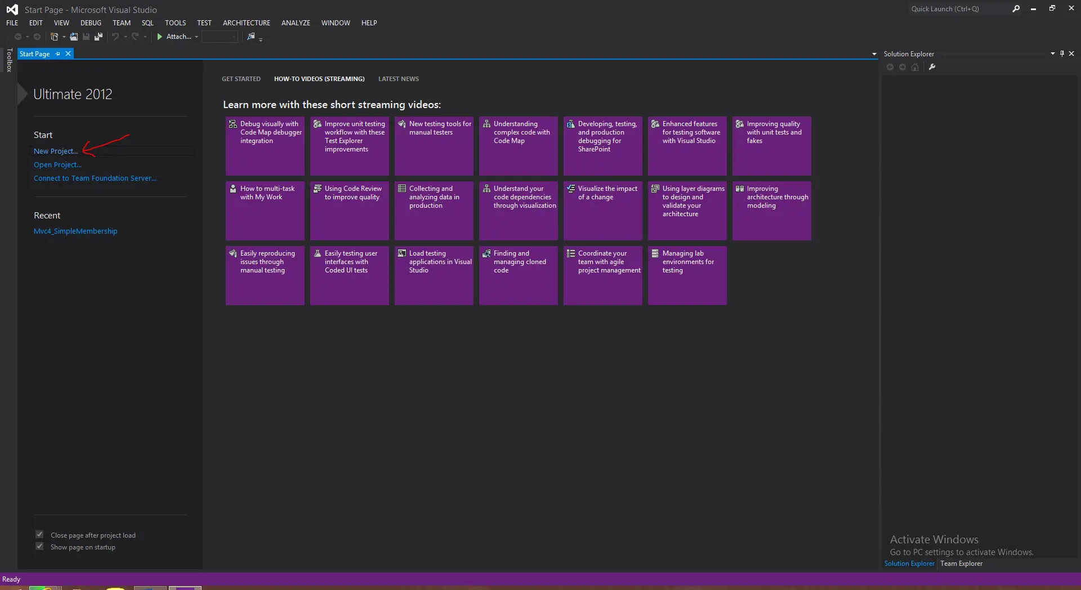Close the Start Page tab
This screenshot has height=590, width=1081.
tap(68, 53)
